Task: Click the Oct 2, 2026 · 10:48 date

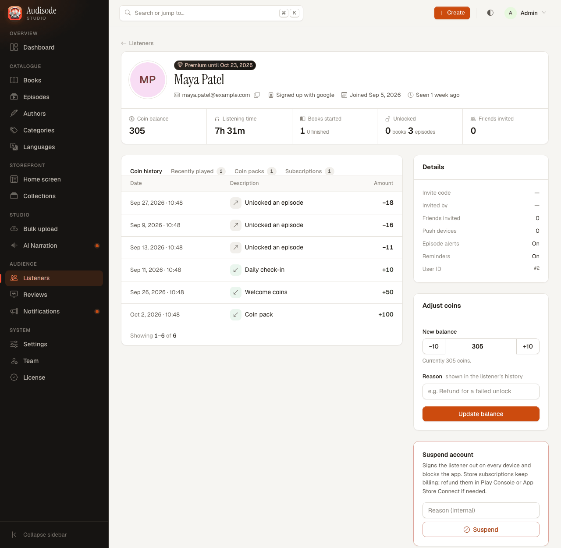Action: coord(155,314)
